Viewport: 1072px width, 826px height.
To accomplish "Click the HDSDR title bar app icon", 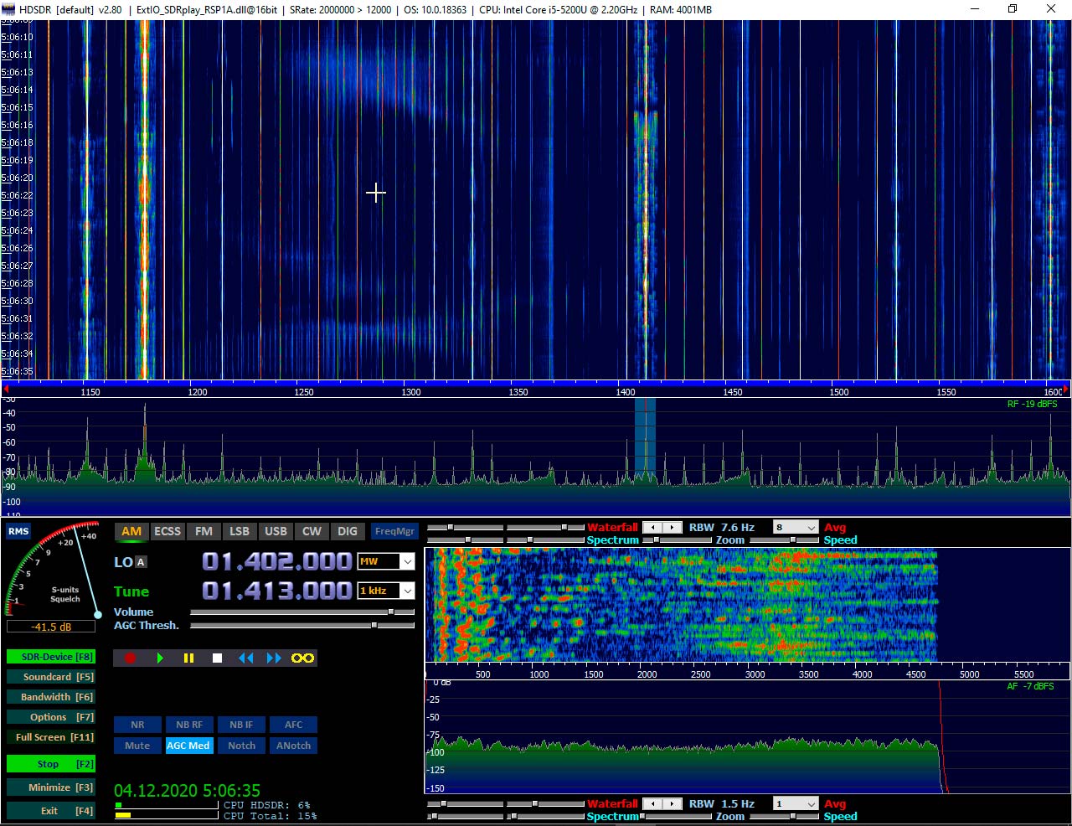I will pyautogui.click(x=8, y=9).
